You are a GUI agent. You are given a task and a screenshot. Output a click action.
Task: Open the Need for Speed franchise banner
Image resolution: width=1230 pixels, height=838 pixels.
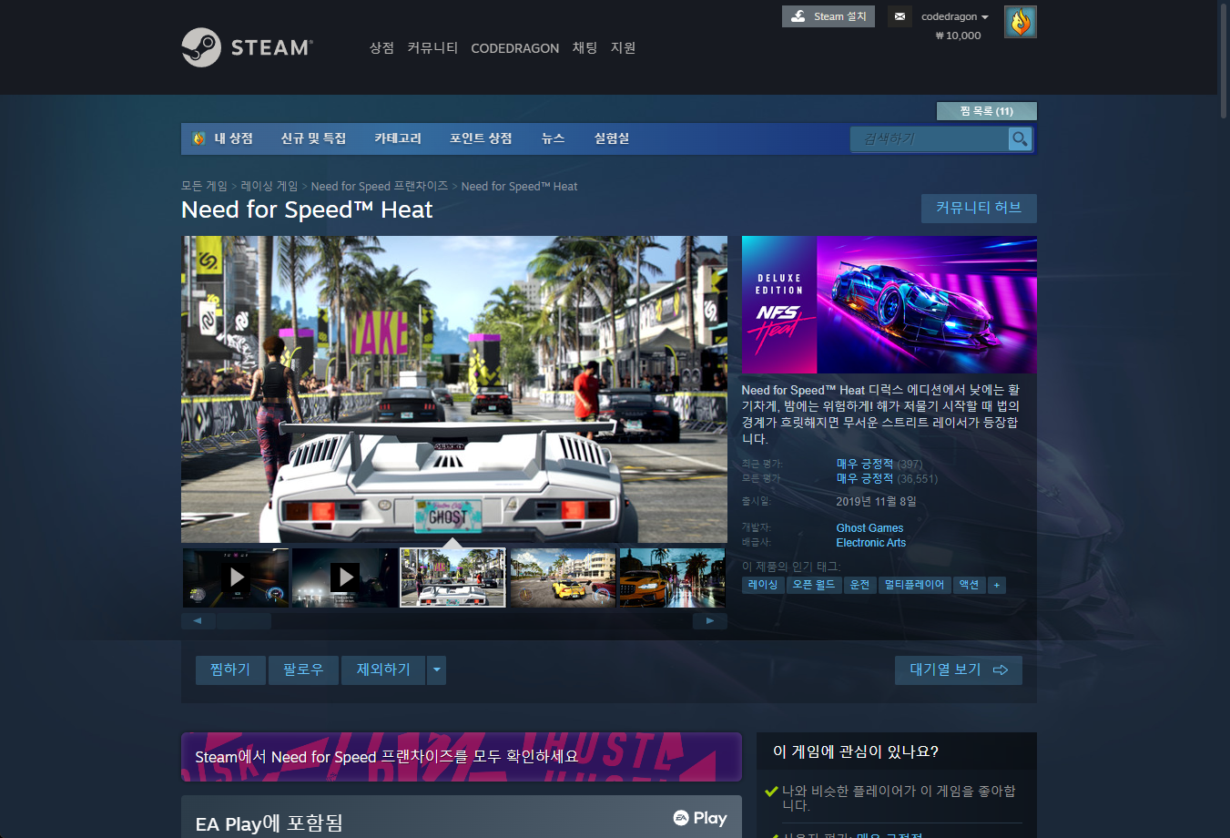[462, 757]
